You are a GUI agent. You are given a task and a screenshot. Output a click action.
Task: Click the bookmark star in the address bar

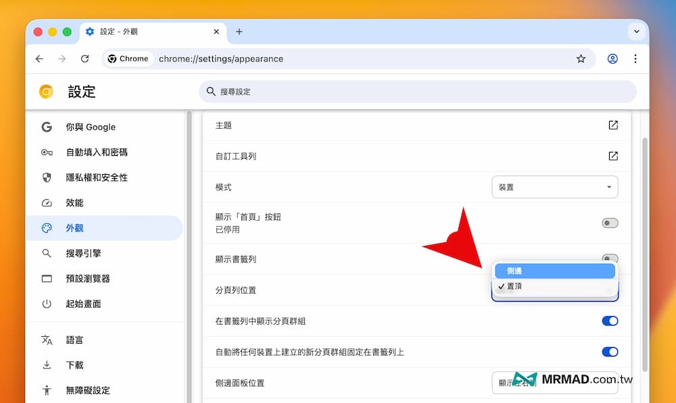tap(581, 59)
